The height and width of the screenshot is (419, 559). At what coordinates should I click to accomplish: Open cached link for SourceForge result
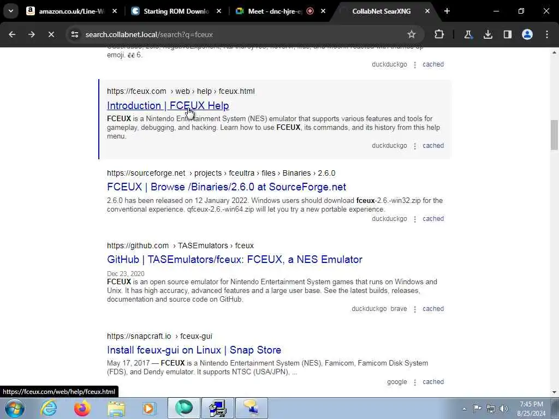point(433,219)
